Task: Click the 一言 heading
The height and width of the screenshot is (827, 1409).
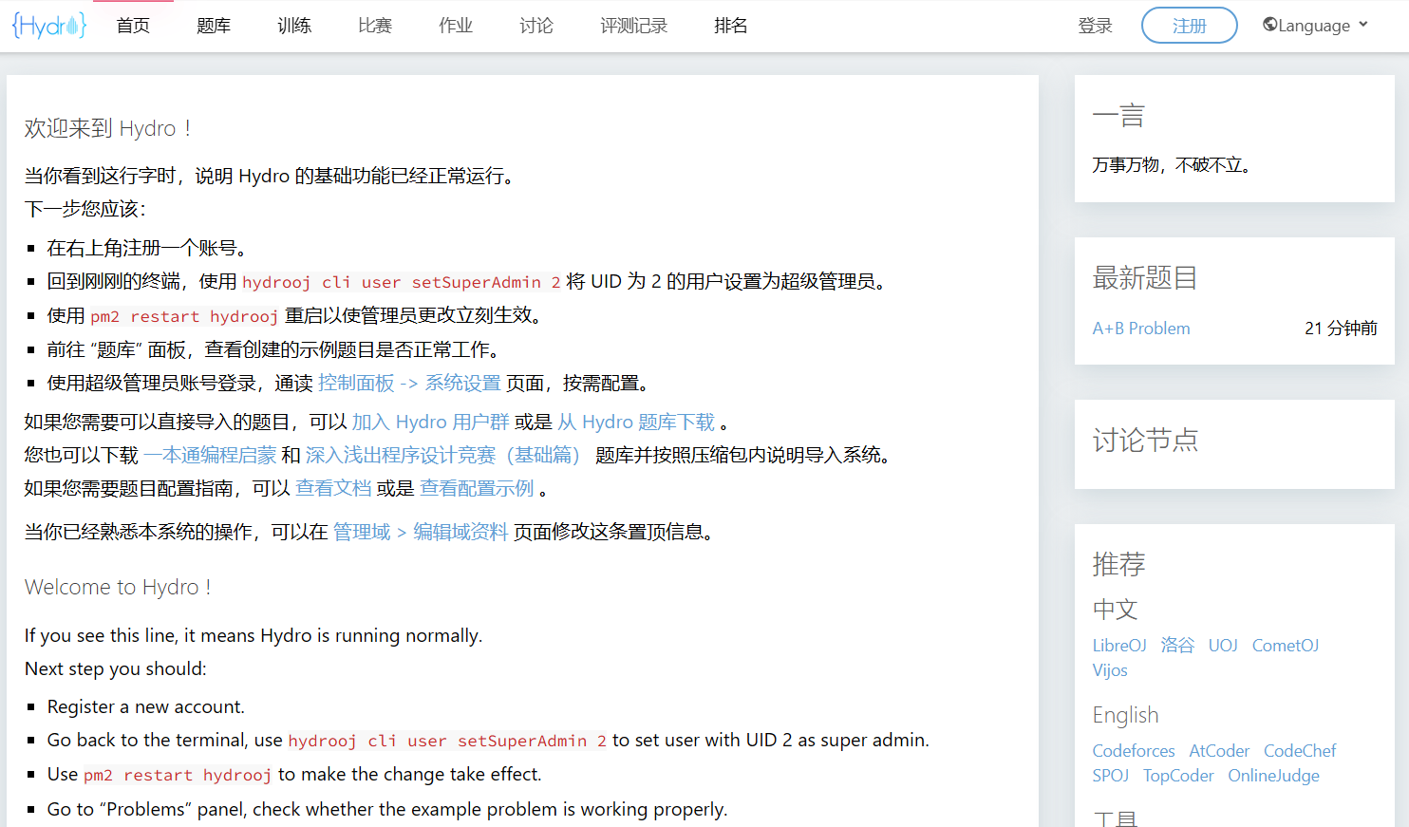Action: pos(1118,116)
